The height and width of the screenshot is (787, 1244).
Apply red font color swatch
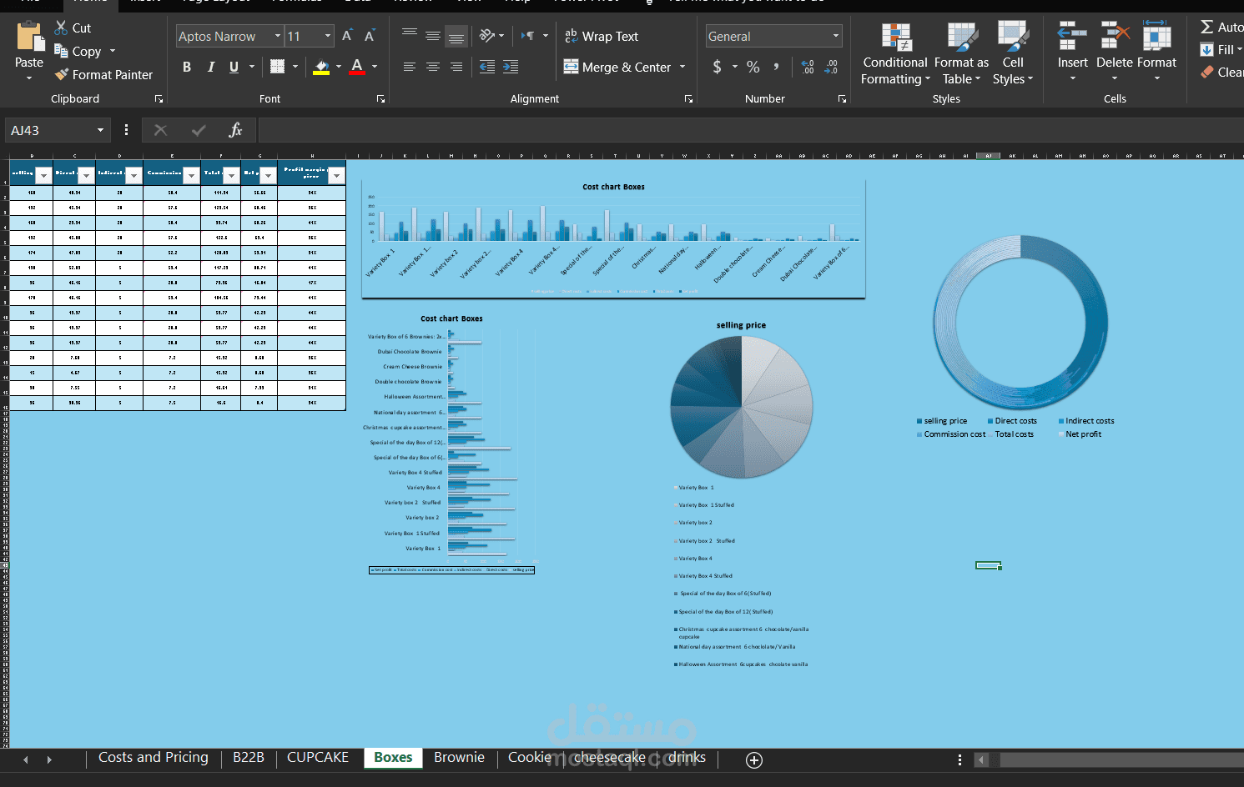click(x=357, y=67)
